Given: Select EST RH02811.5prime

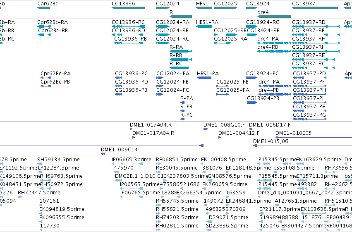Looking at the screenshot, I should tap(158, 230).
